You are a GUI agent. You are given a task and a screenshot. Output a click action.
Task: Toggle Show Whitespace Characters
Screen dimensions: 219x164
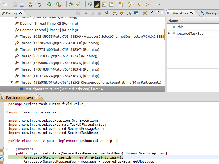tap(112, 4)
